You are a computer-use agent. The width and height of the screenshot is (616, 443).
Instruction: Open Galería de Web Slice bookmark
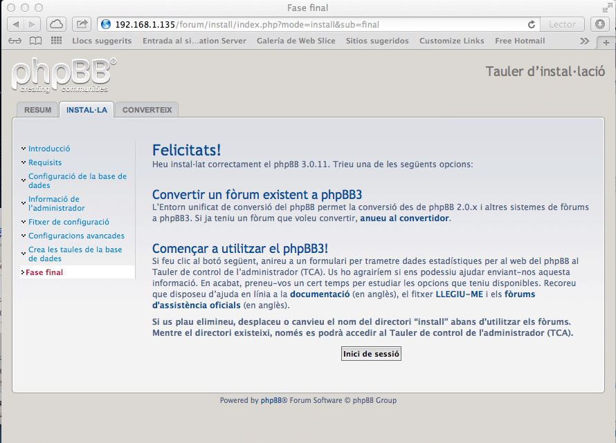point(296,41)
